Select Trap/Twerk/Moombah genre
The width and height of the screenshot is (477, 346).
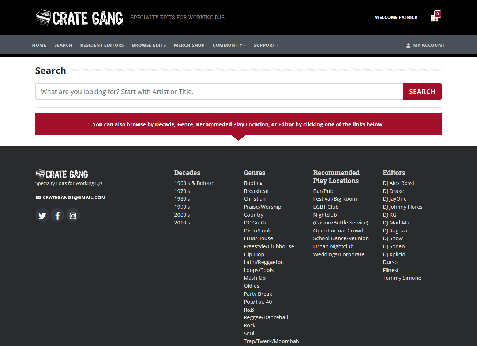[271, 341]
